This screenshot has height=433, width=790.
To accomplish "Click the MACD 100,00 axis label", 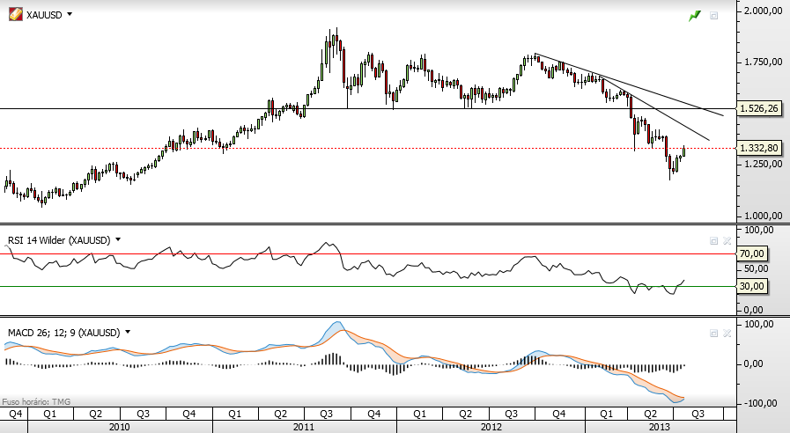I will [x=760, y=324].
